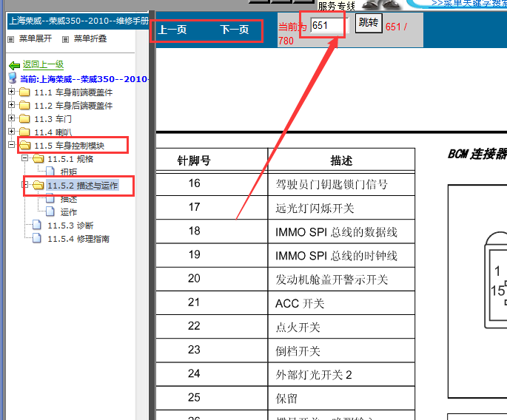Select 11.3 车门 tree item

pos(53,119)
